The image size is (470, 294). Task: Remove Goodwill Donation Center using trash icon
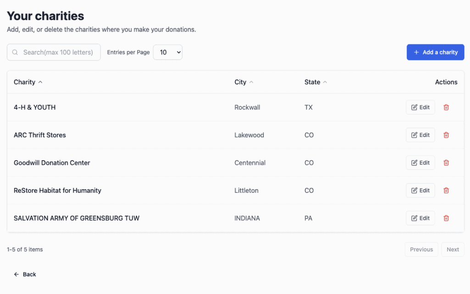click(x=446, y=163)
